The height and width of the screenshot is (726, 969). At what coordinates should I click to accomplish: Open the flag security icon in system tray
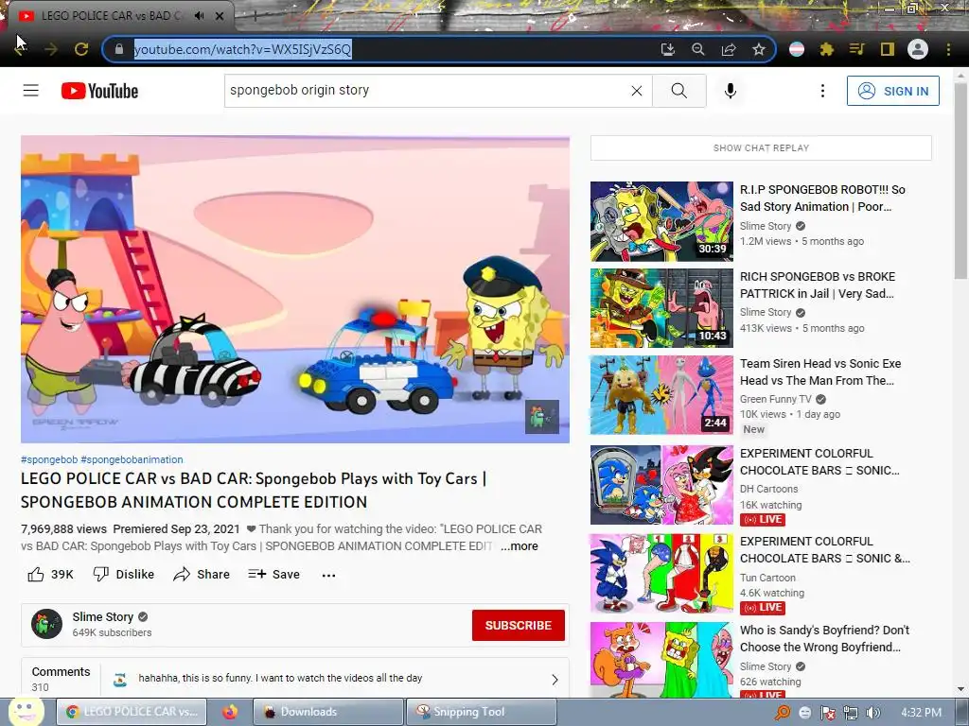click(827, 713)
